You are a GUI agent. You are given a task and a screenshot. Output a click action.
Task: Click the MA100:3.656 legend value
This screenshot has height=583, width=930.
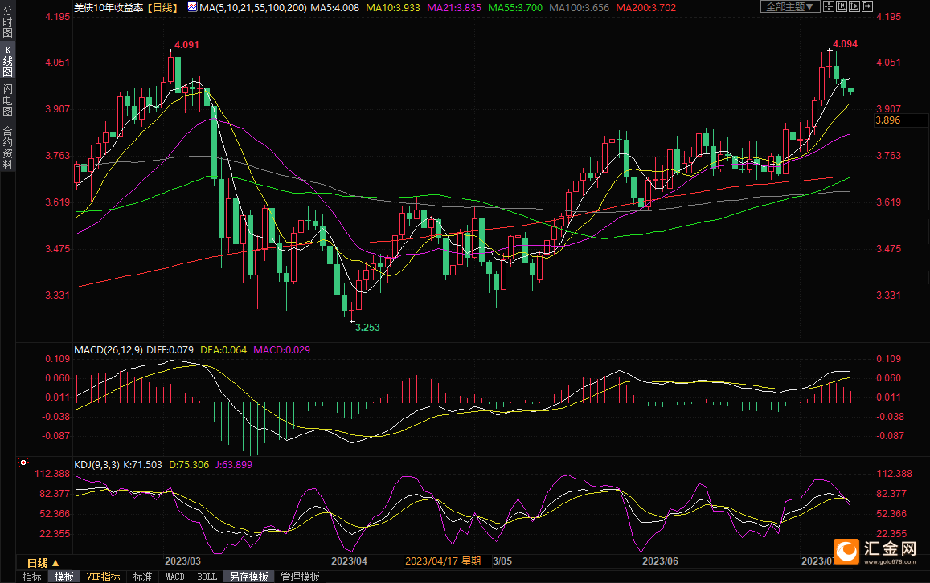click(x=580, y=8)
